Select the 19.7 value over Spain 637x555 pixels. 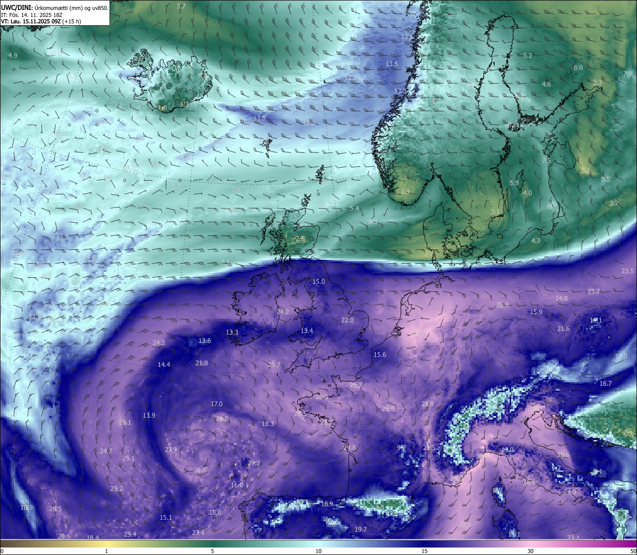pyautogui.click(x=361, y=529)
